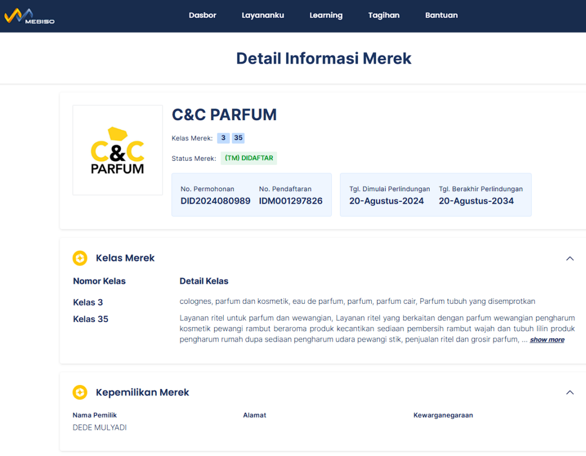Click the plus icon next to Kepemilikan Merek
The image size is (586, 456).
pyautogui.click(x=80, y=392)
